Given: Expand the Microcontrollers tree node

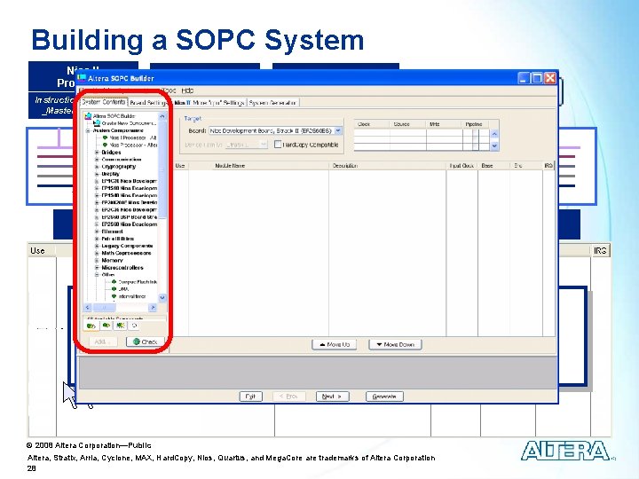Looking at the screenshot, I should 97,268.
